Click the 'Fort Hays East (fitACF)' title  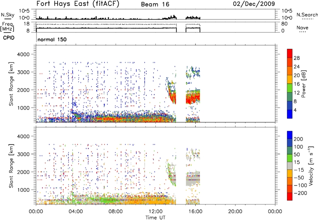pos(78,4)
